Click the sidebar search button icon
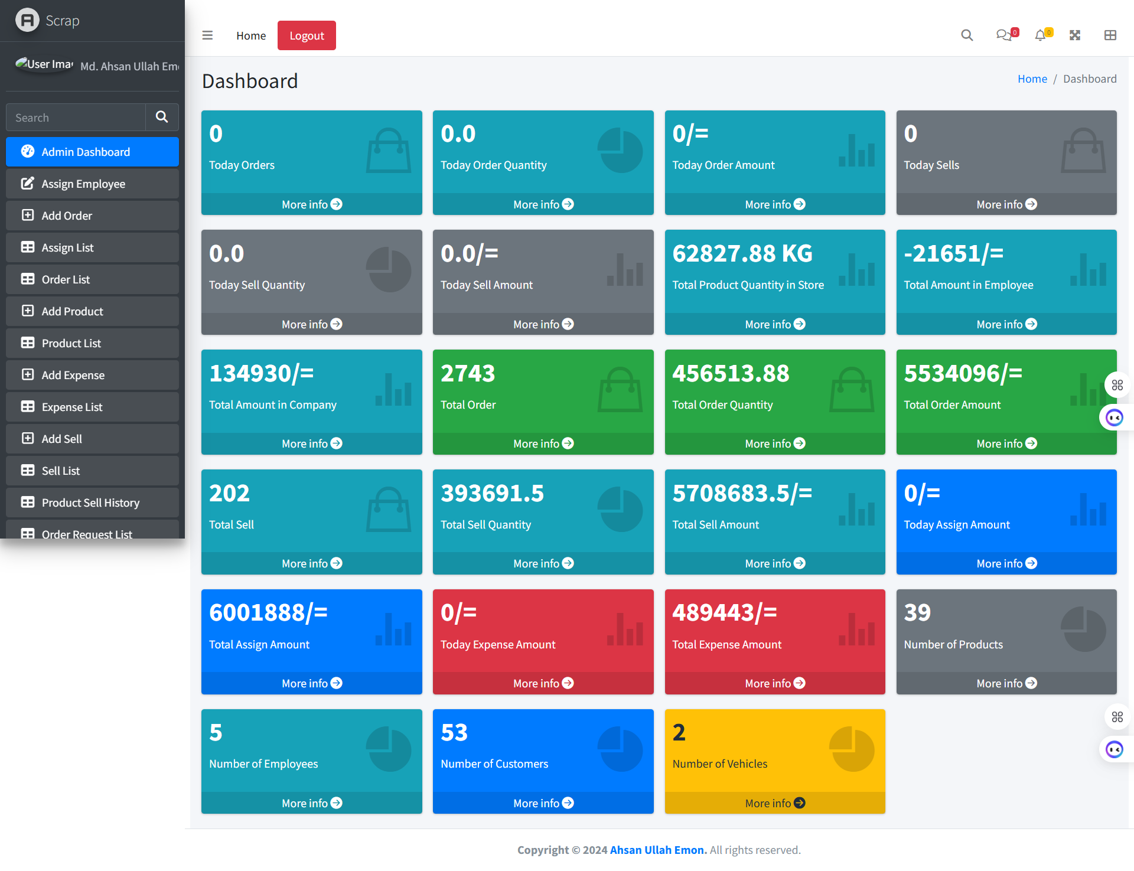The image size is (1134, 871). pyautogui.click(x=162, y=117)
